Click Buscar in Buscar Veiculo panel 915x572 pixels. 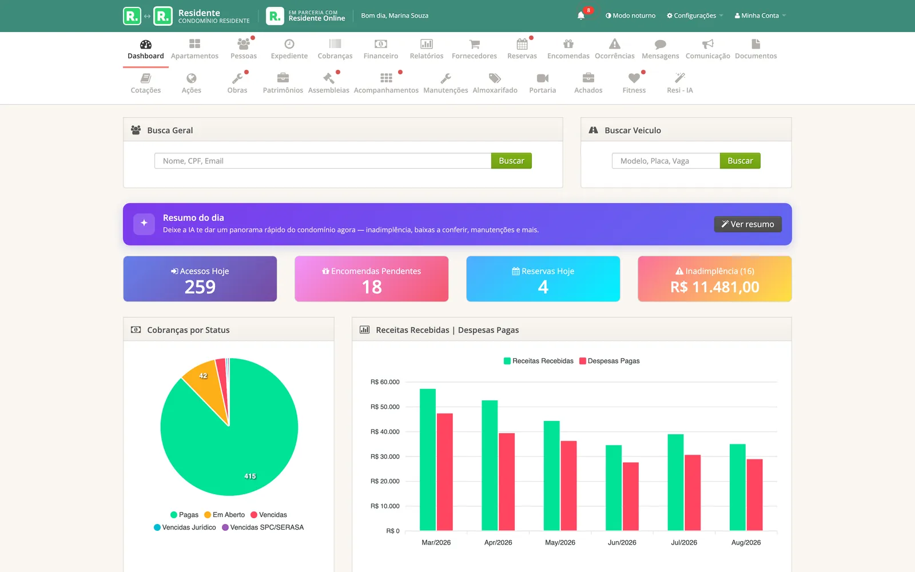tap(740, 161)
